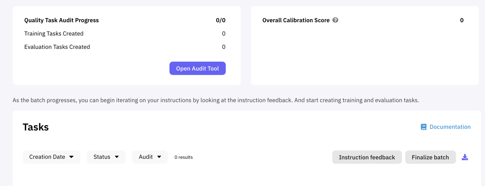Image resolution: width=485 pixels, height=186 pixels.
Task: Click the Overall Calibration Score help icon
Action: click(x=335, y=20)
